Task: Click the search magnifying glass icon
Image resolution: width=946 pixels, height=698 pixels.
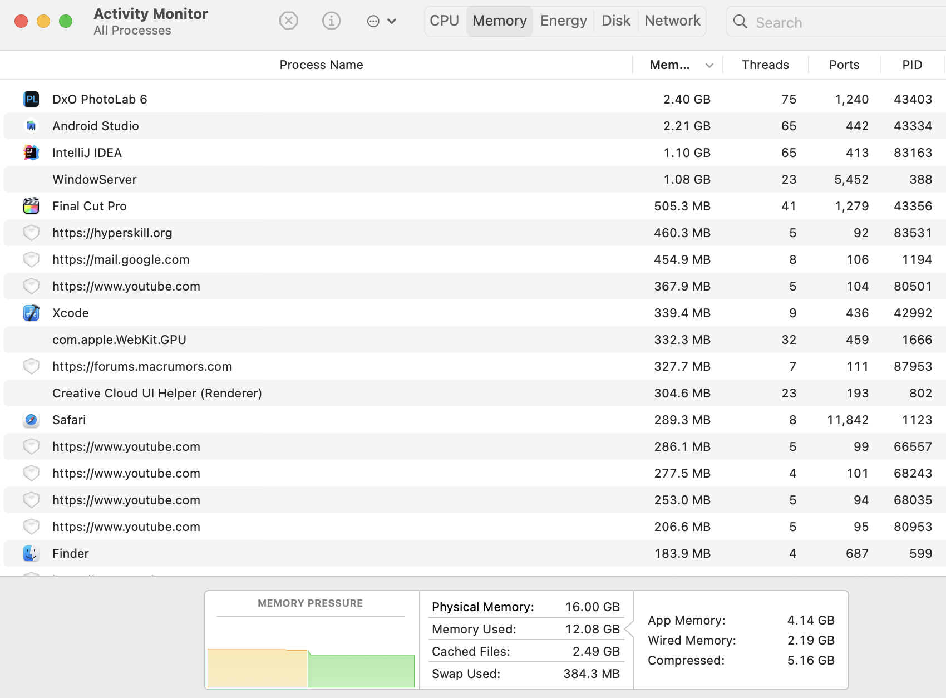Action: point(740,22)
